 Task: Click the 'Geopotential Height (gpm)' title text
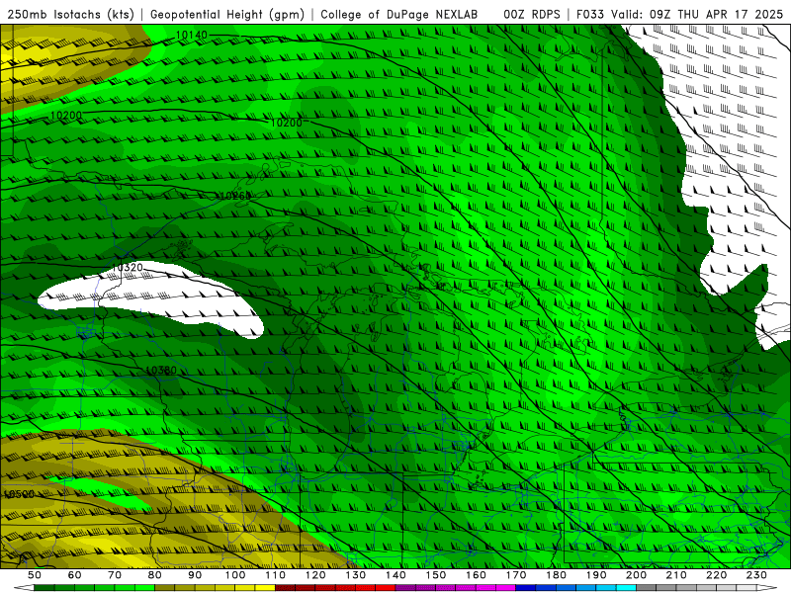227,14
